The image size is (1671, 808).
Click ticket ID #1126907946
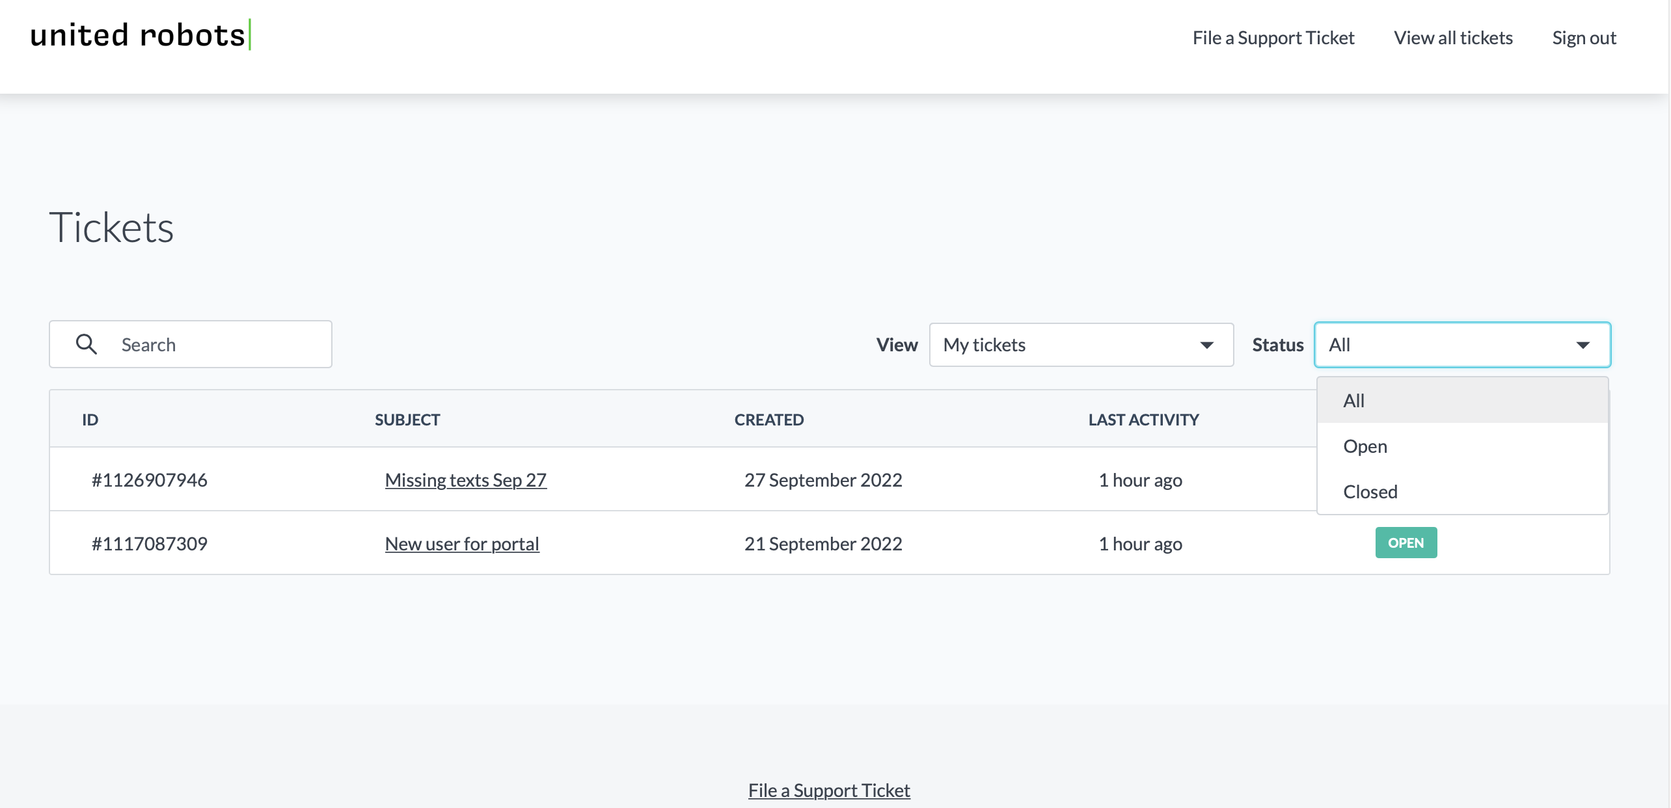click(150, 480)
